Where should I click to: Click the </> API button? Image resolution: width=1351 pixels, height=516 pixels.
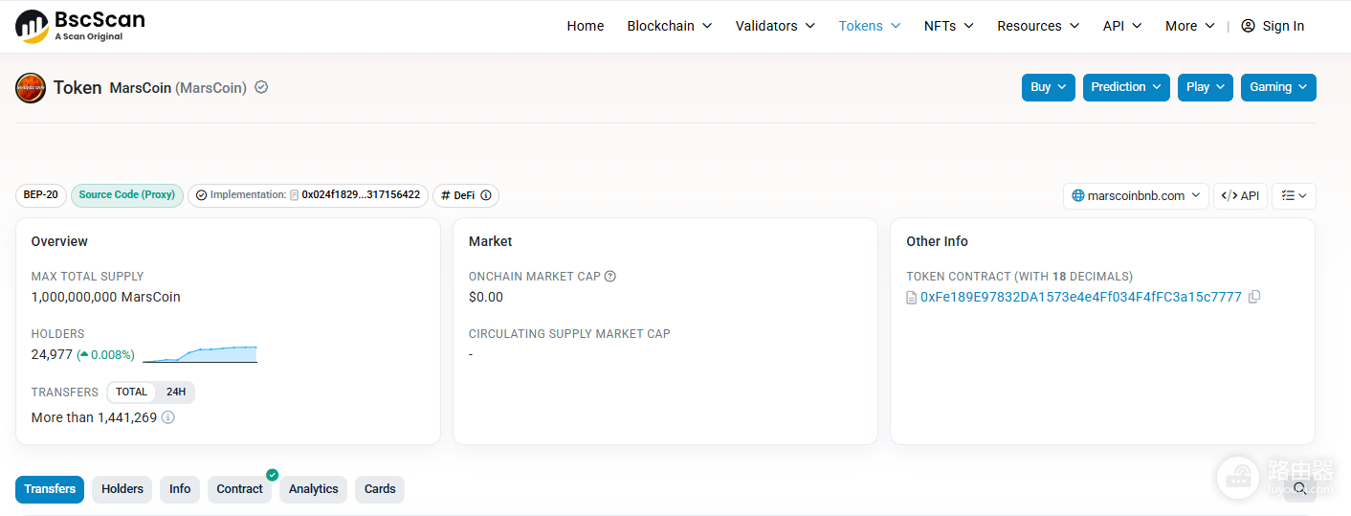pos(1240,195)
